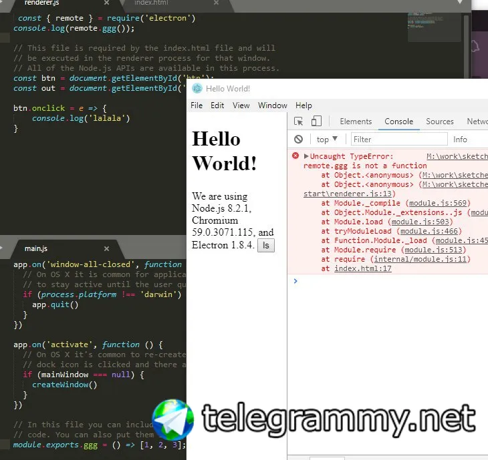Image resolution: width=488 pixels, height=460 pixels.
Task: Expand the Uncaught TypeError stack trace triangle
Action: (306, 156)
